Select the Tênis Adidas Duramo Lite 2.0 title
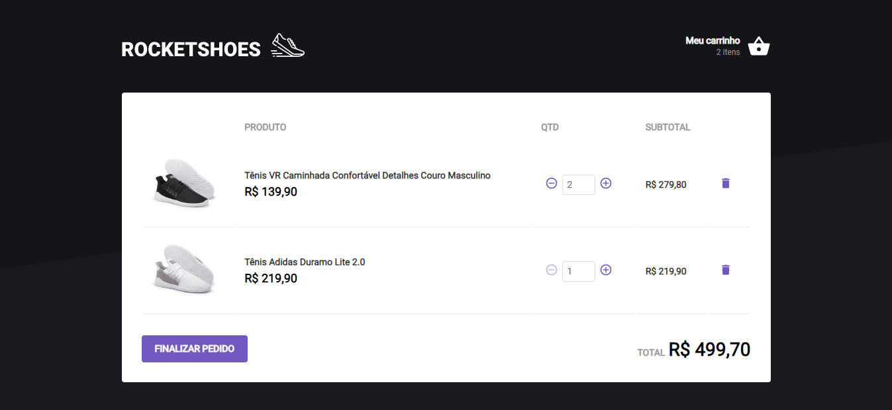 tap(304, 262)
